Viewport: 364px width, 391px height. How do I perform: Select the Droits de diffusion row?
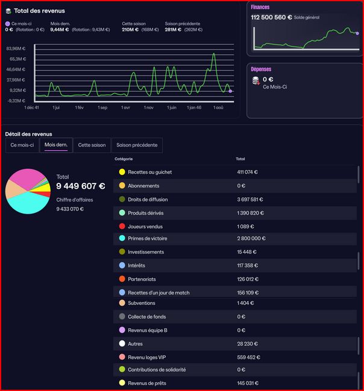coord(235,200)
